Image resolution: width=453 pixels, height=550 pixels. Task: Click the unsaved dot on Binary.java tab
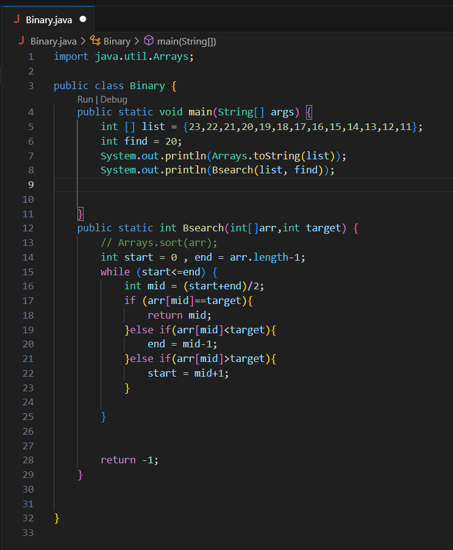click(83, 20)
